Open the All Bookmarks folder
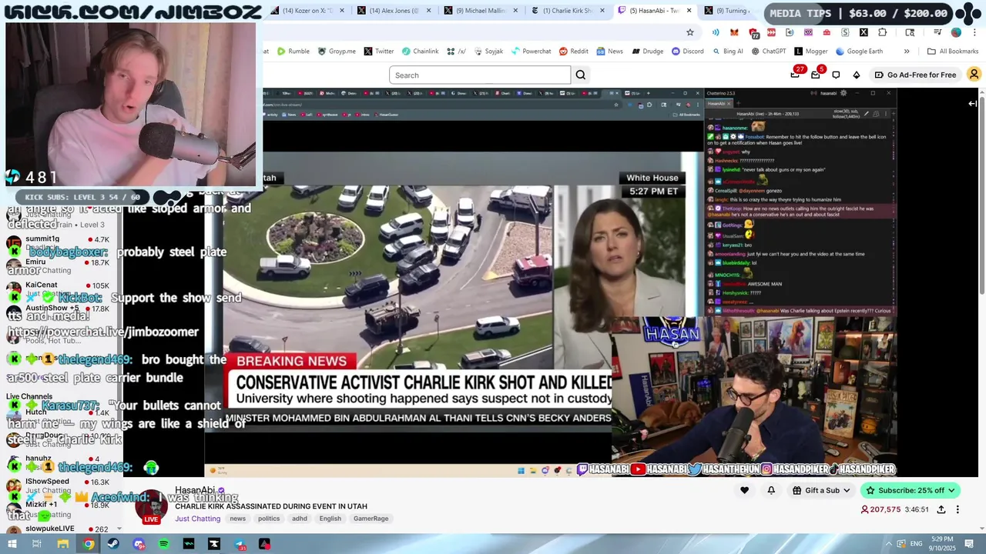986x554 pixels. (953, 52)
